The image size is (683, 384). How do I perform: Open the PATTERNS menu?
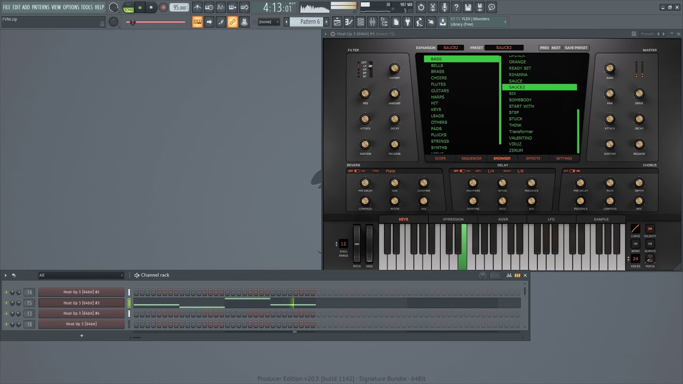[41, 7]
